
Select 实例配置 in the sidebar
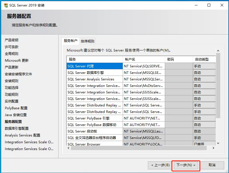[12, 101]
